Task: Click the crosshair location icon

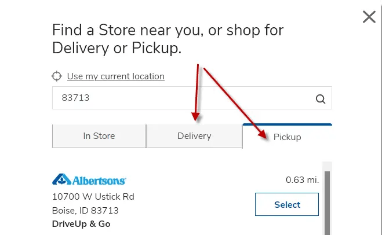Action: [x=57, y=76]
